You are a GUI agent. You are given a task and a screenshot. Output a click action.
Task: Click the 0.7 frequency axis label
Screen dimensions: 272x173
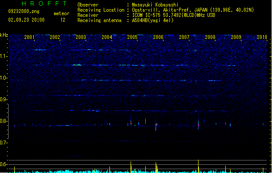pos(3,143)
